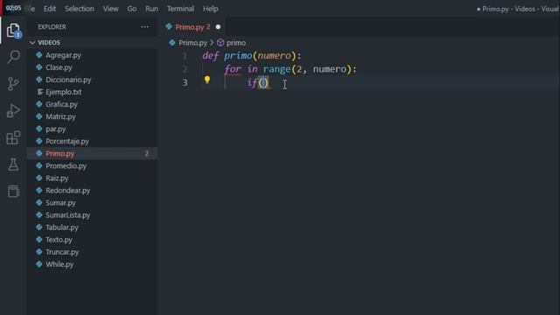
Task: Click the EXPLORER panel title
Action: coord(52,27)
